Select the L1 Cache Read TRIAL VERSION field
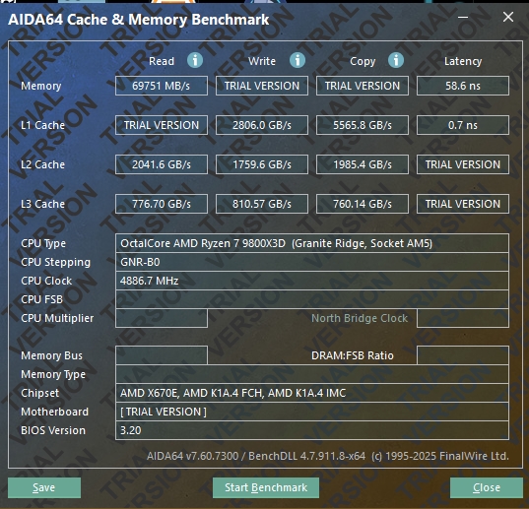 162,125
